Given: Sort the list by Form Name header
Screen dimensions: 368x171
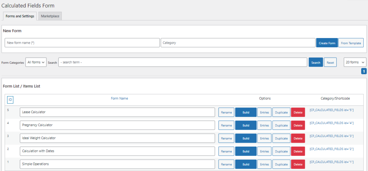Looking at the screenshot, I should point(119,99).
